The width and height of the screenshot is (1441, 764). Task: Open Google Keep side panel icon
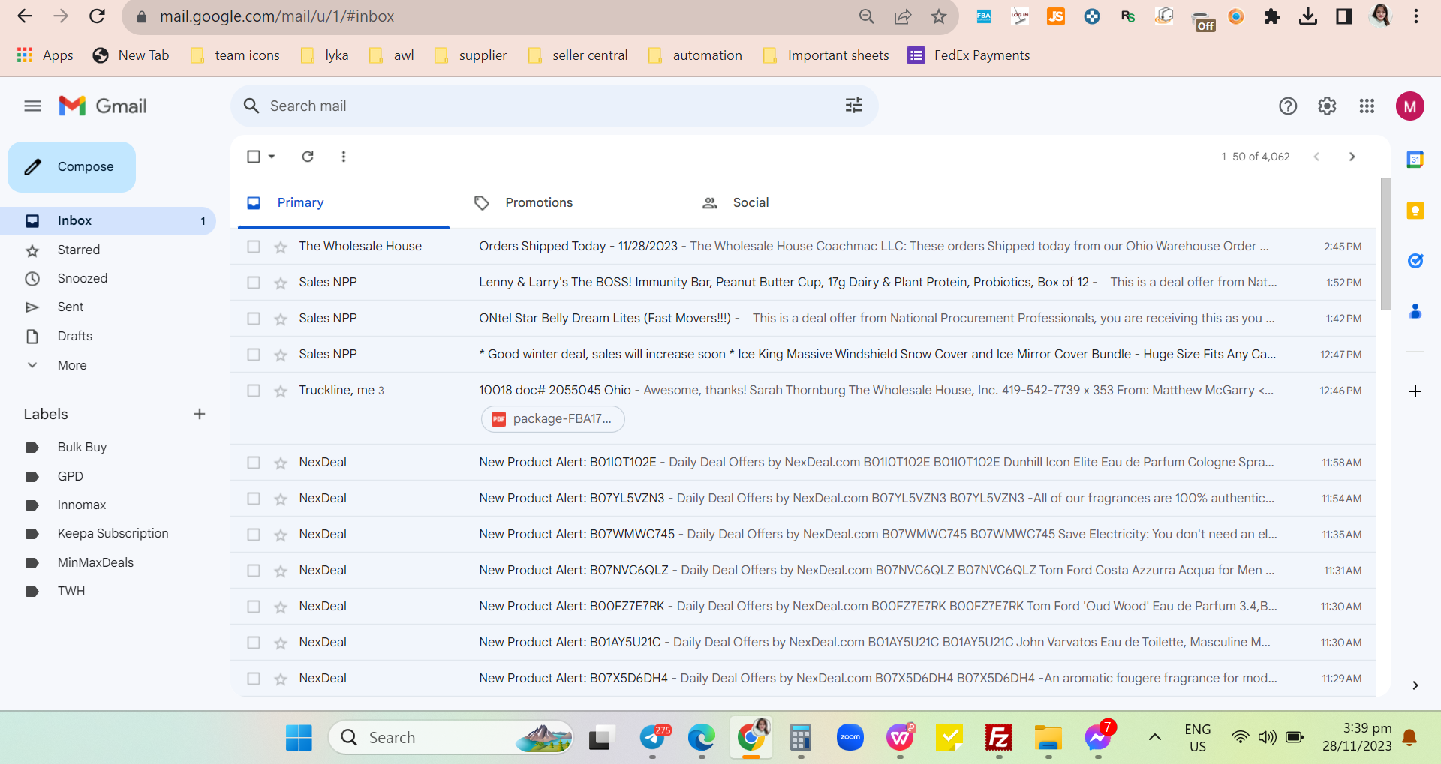tap(1415, 211)
